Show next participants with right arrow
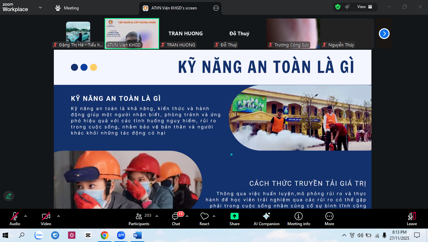This screenshot has width=428, height=242. pos(384,34)
